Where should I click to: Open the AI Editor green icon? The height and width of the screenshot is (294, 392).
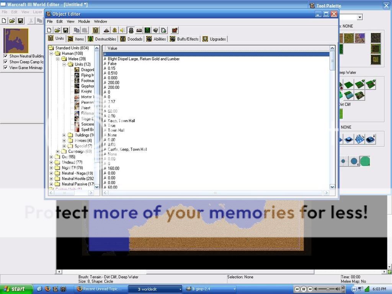147,31
